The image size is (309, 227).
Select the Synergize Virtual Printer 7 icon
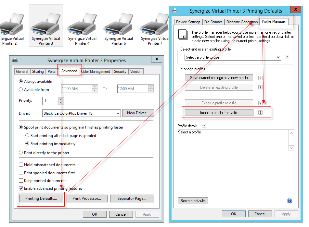click(x=155, y=29)
